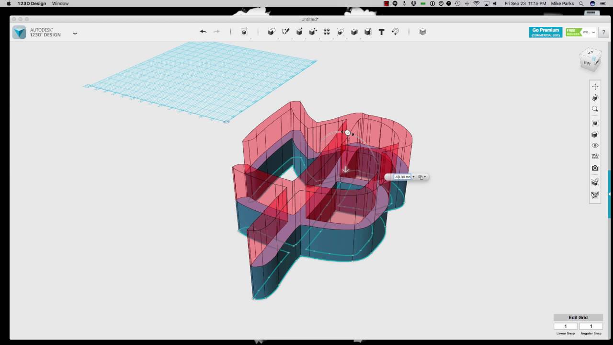Select the Primitives tool in the toolbar
The height and width of the screenshot is (345, 613).
point(272,32)
